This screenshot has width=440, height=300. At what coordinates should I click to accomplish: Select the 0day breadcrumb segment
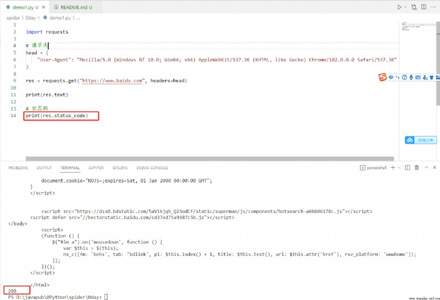(x=31, y=18)
